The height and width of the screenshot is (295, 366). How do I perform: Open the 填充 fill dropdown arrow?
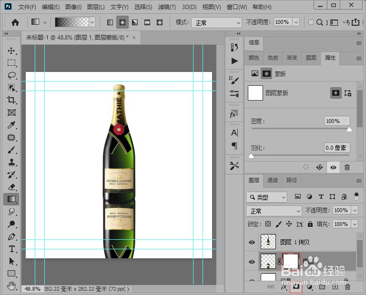(355, 224)
